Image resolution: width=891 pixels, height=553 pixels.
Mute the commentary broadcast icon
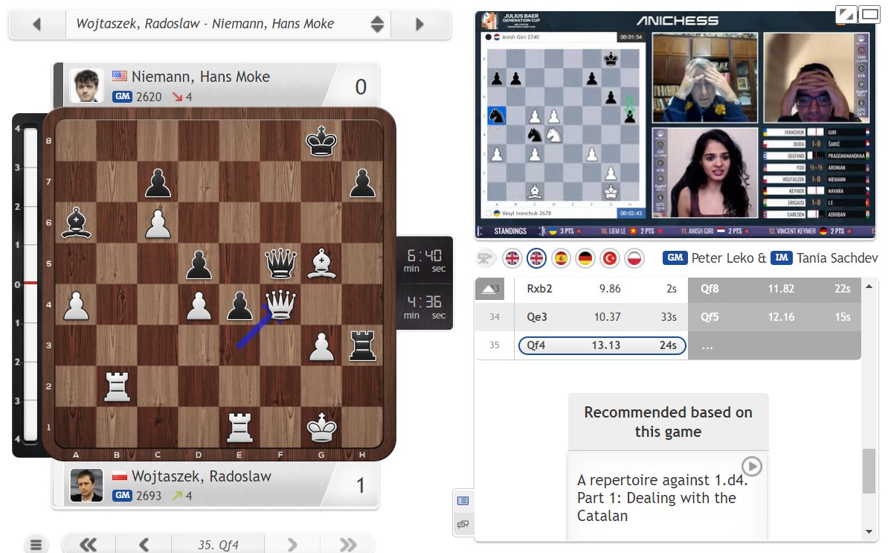click(x=485, y=258)
